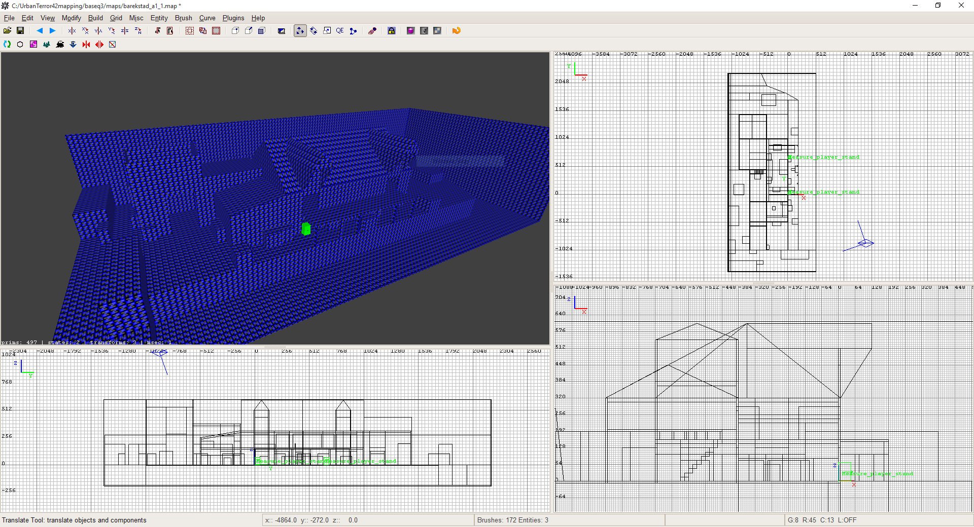Open the Brush menu
Screen dimensions: 974x527
(x=183, y=18)
